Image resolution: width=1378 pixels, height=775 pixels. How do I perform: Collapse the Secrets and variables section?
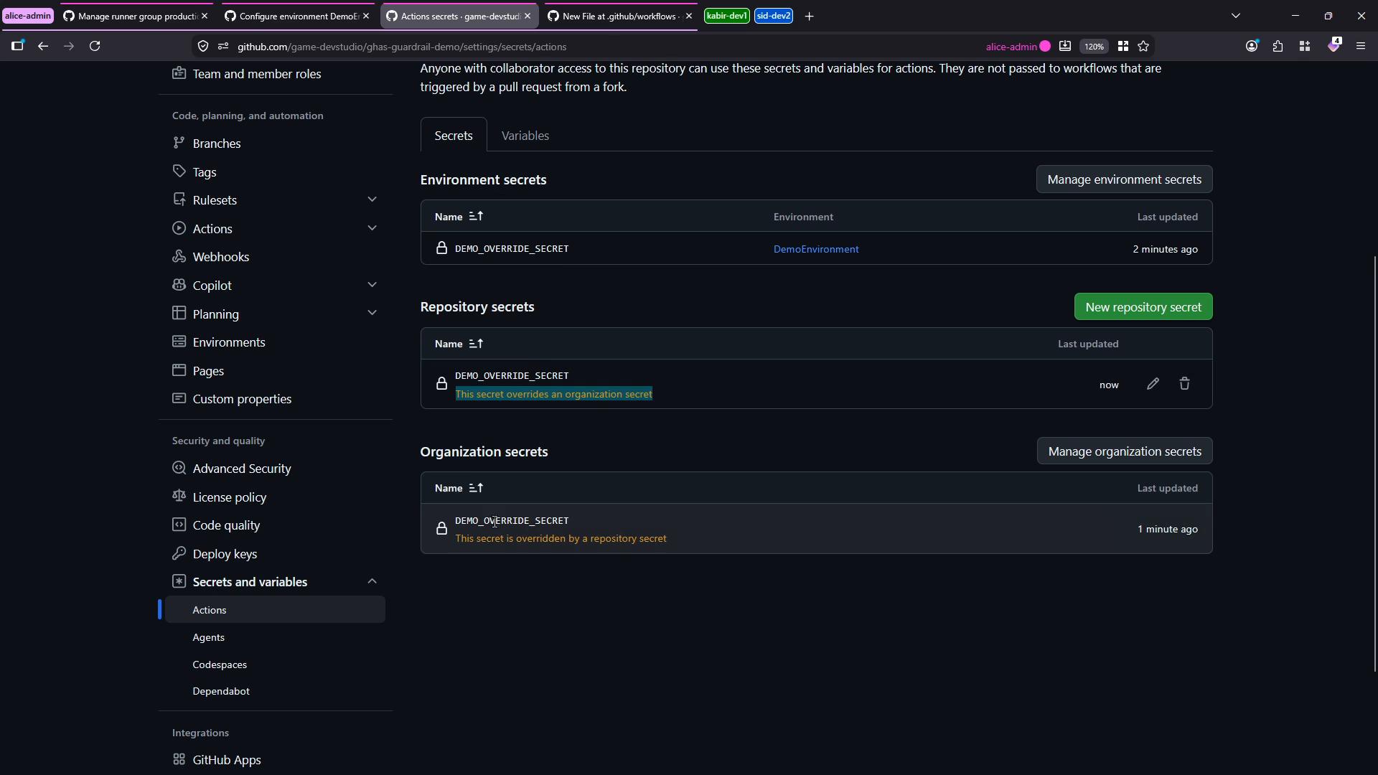(372, 581)
